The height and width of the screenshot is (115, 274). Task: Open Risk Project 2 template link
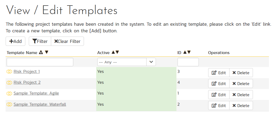coord(27,82)
